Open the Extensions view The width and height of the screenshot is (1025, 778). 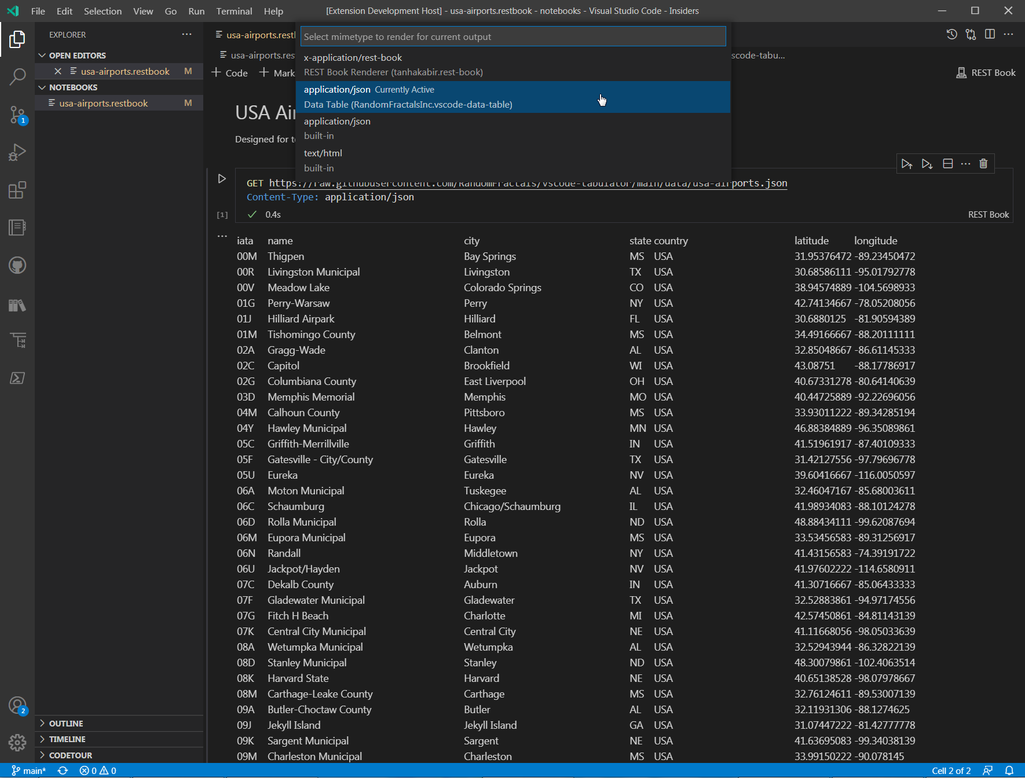pos(17,190)
